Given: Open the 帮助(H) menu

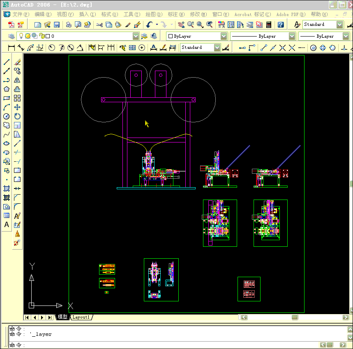Looking at the screenshot, I should click(x=319, y=14).
